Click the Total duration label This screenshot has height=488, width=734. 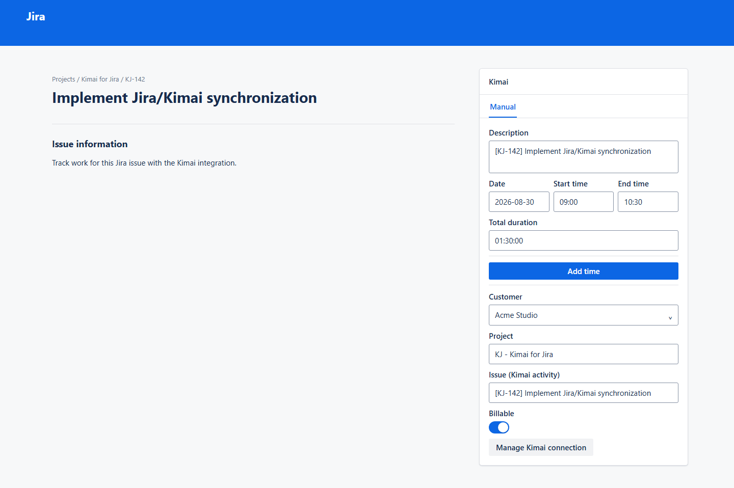point(513,223)
